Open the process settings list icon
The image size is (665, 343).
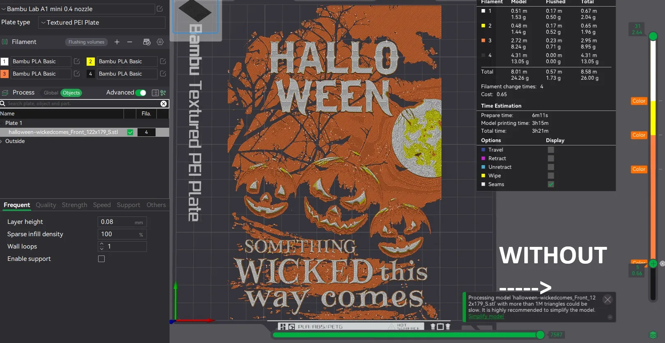point(155,93)
